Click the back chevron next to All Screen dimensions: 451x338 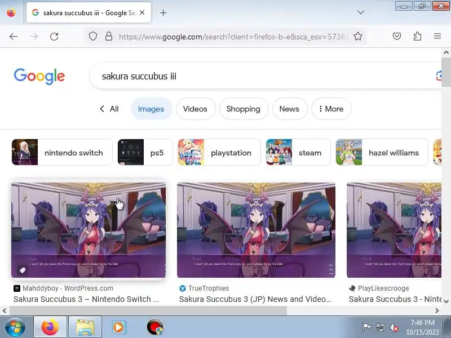tap(102, 109)
